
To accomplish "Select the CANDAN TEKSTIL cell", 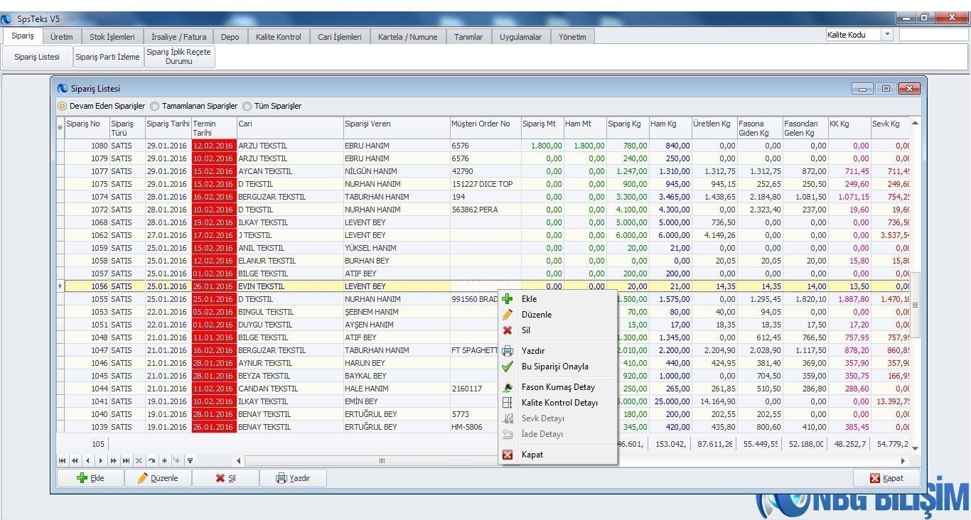I will click(x=289, y=389).
